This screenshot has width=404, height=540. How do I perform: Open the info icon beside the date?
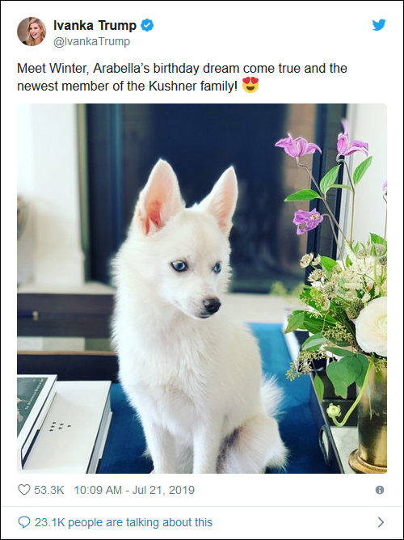[380, 490]
